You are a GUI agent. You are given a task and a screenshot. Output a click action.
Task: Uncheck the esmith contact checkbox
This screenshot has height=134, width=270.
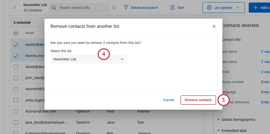click(16, 45)
